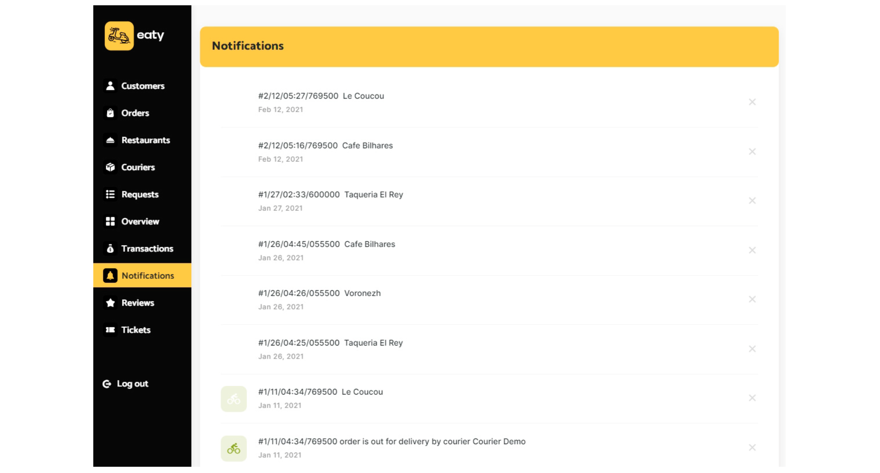Click the Transactions money bag icon
This screenshot has width=880, height=473.
pyautogui.click(x=110, y=249)
